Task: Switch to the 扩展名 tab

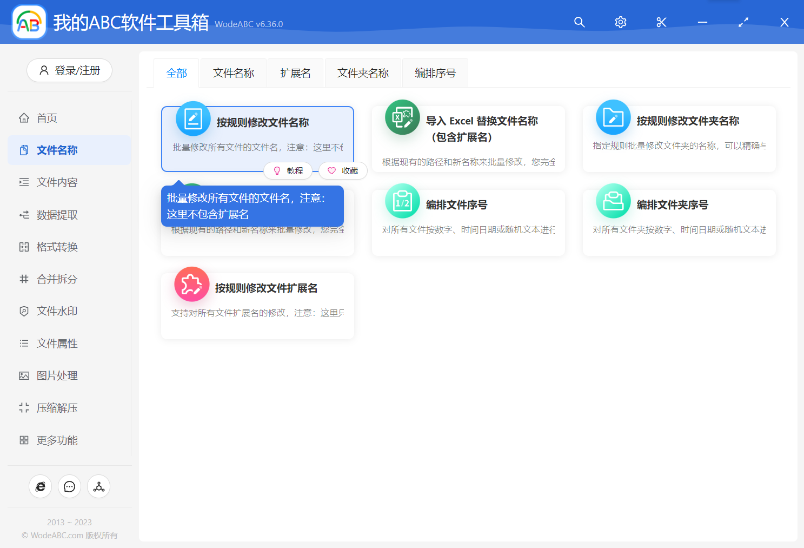Action: tap(295, 72)
